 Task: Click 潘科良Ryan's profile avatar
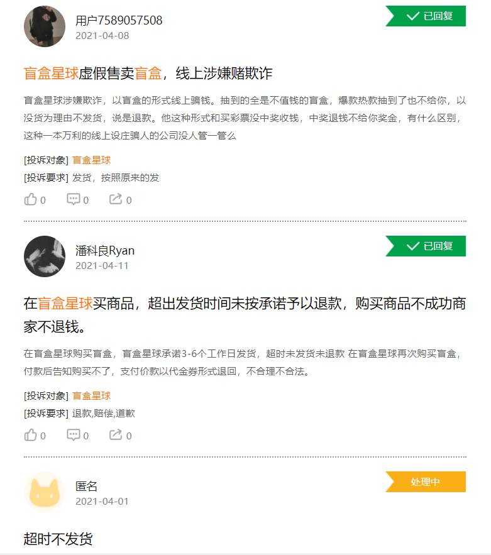point(45,256)
